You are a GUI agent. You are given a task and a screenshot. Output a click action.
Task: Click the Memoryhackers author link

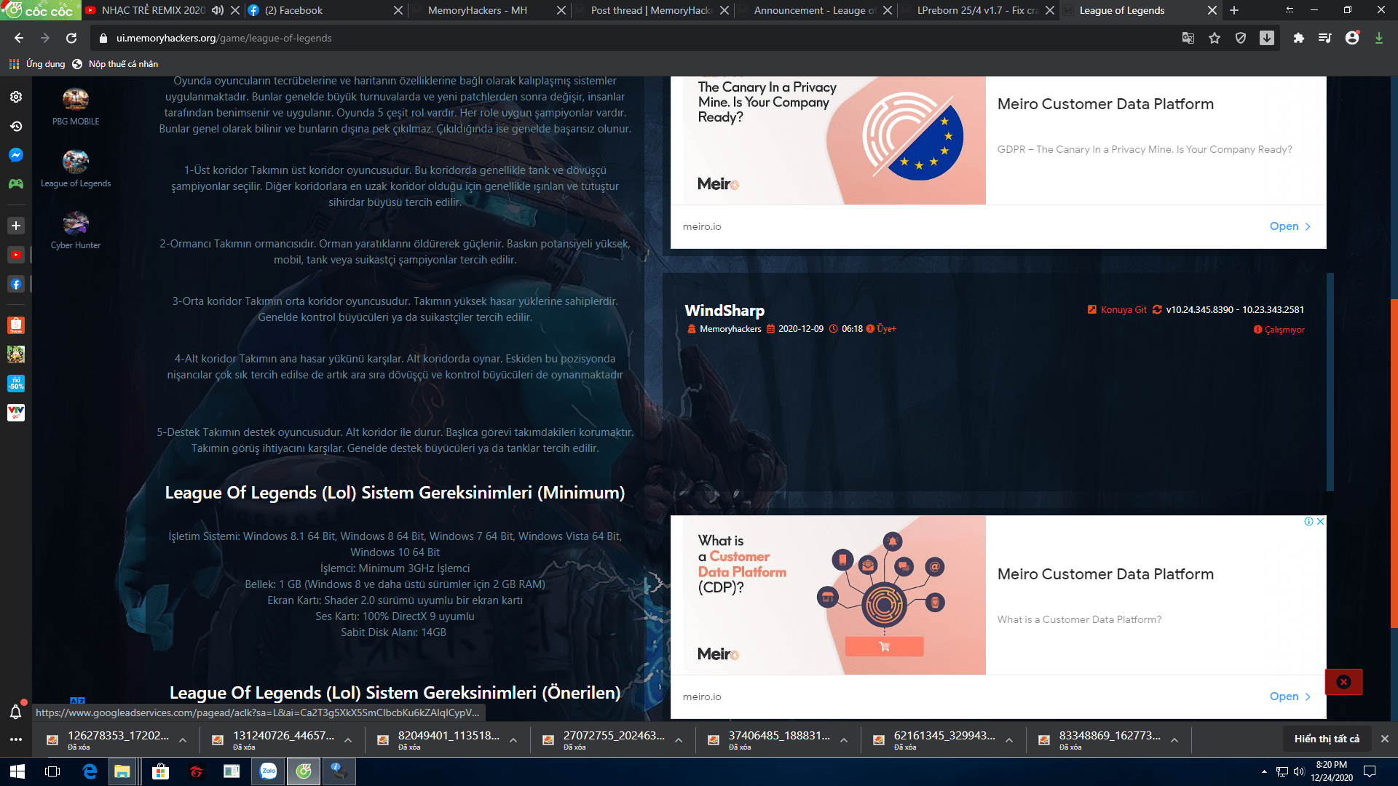(x=730, y=329)
